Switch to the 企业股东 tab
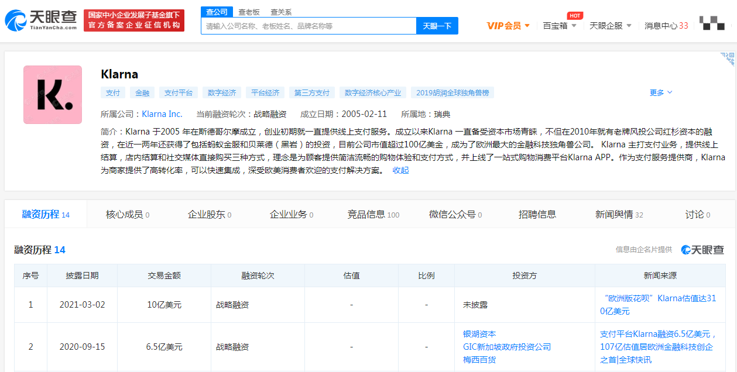The image size is (737, 372). coord(210,214)
